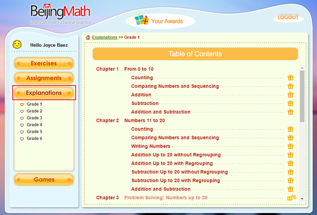317x215 pixels.
Task: Select Grade 5 in the sidebar
Action: click(x=34, y=132)
